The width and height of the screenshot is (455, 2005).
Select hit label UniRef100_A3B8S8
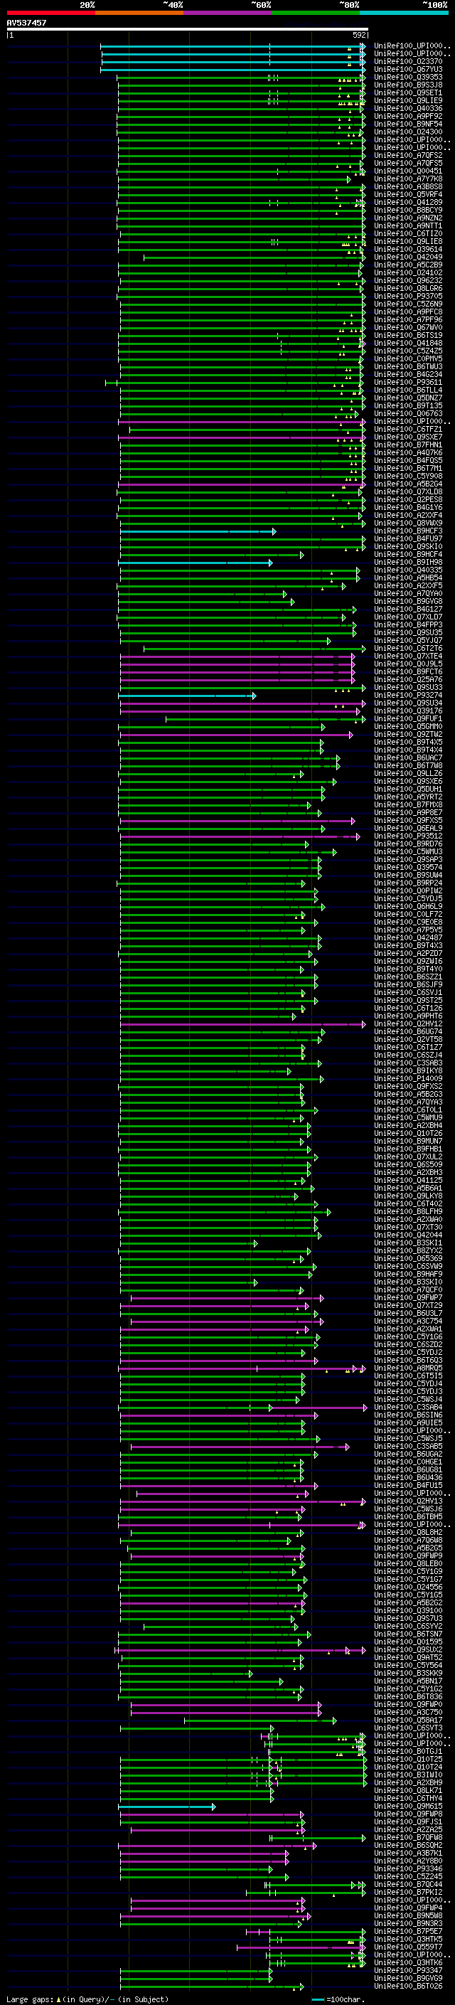coord(408,187)
